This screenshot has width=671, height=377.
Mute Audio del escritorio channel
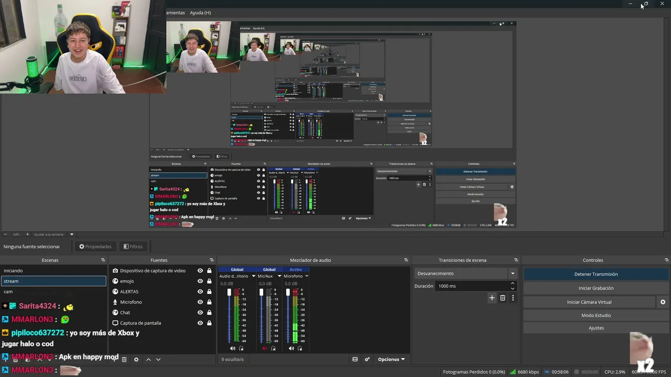click(x=233, y=348)
